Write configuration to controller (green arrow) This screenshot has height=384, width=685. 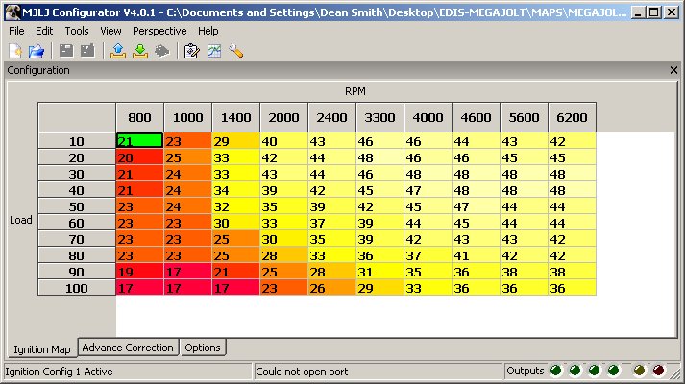click(x=140, y=51)
